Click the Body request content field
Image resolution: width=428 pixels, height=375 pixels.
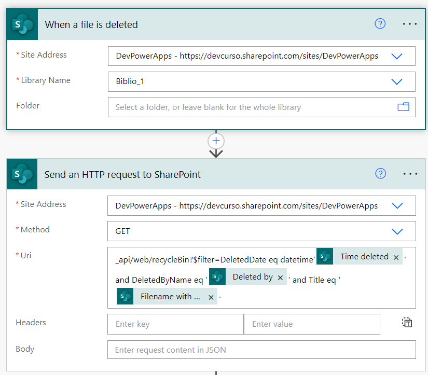[x=261, y=350]
